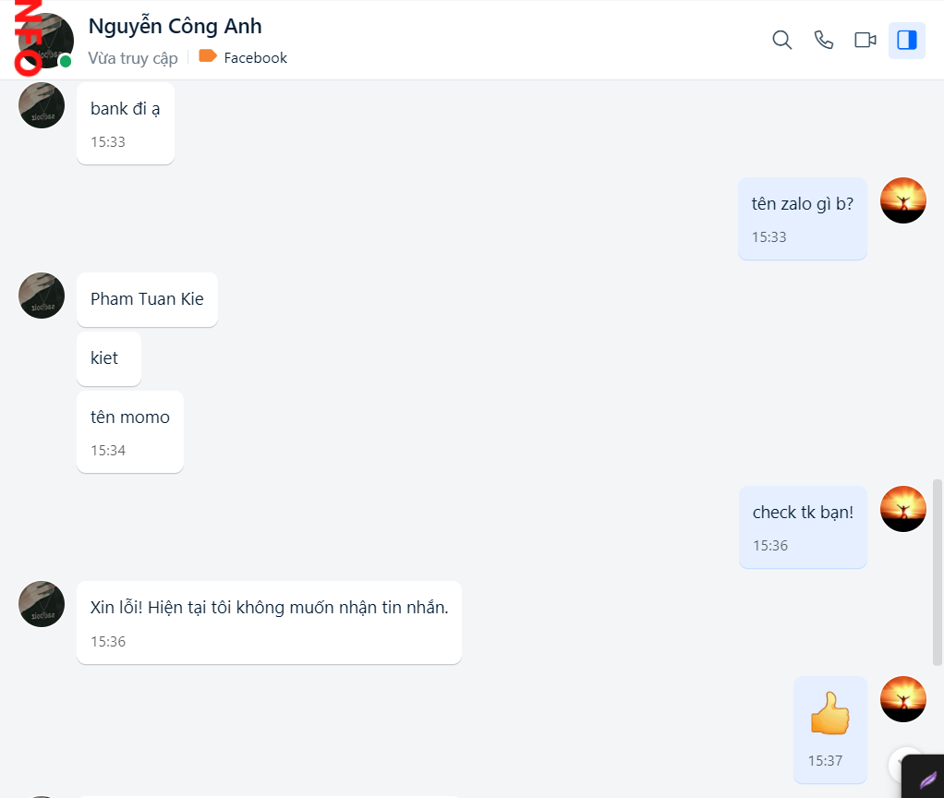Click the "Pham Tuan Kie" message bubble
This screenshot has width=944, height=798.
147,299
